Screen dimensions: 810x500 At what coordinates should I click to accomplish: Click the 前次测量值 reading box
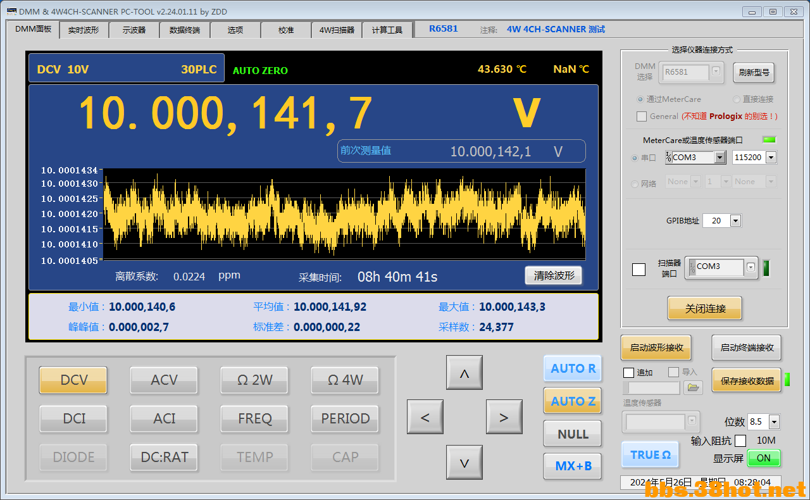[x=461, y=151]
